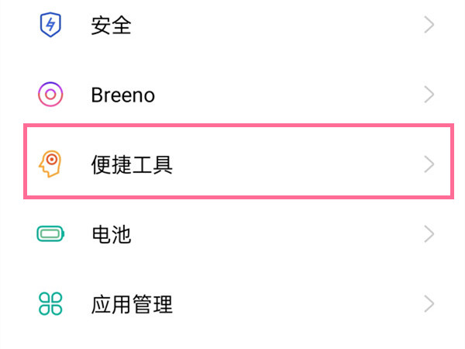
Task: Click the orange head 便捷工具 icon
Action: [50, 164]
